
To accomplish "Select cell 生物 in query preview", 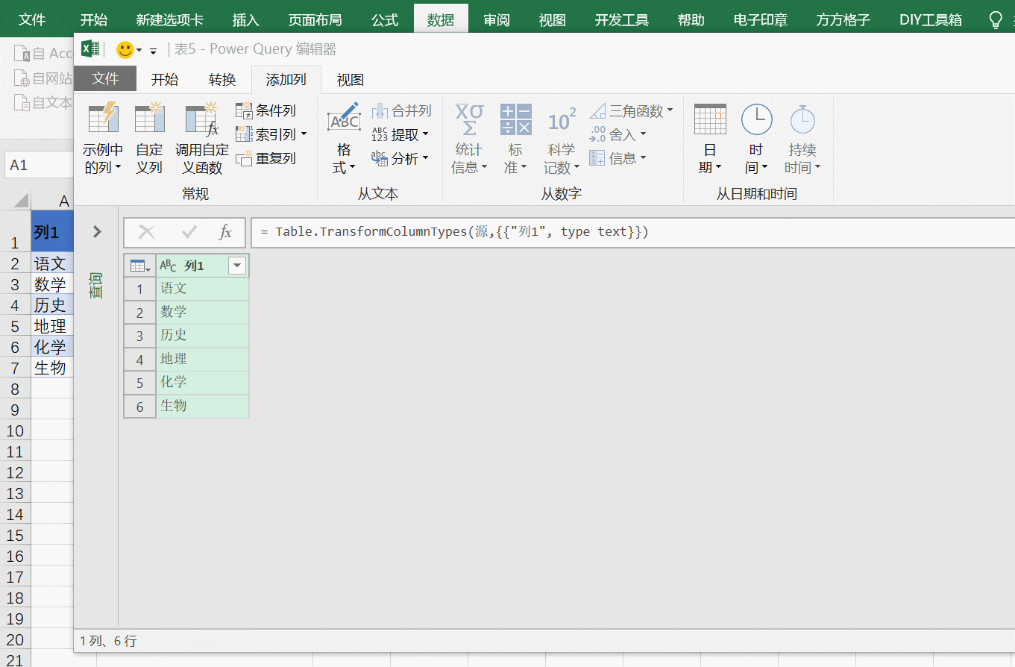I will click(x=203, y=406).
